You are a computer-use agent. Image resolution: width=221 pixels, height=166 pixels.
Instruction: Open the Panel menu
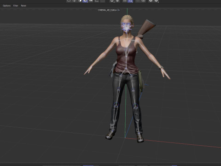(23, 6)
